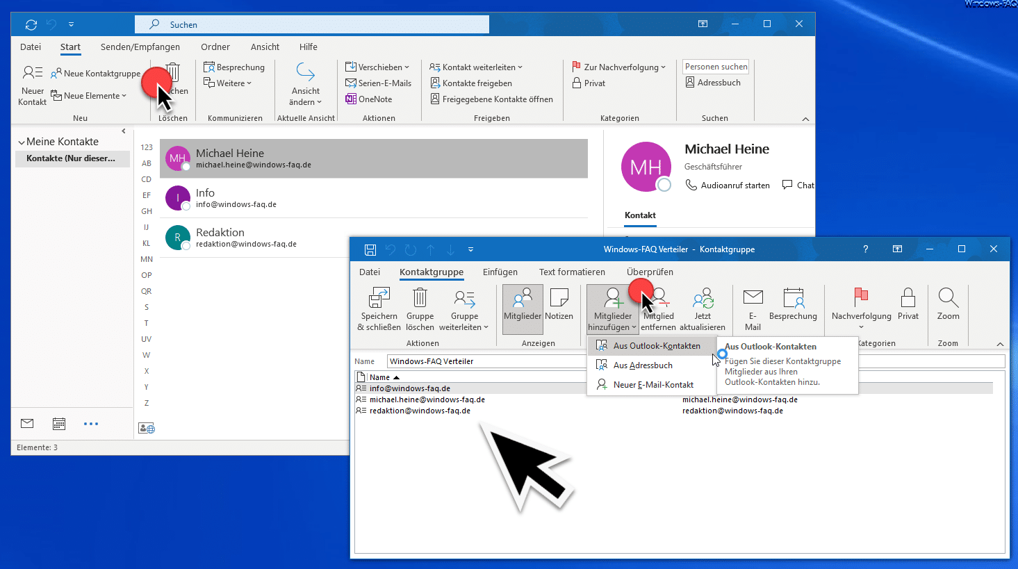This screenshot has width=1018, height=569.
Task: Select Kontakte (Nur dieser...) folder
Action: (72, 158)
